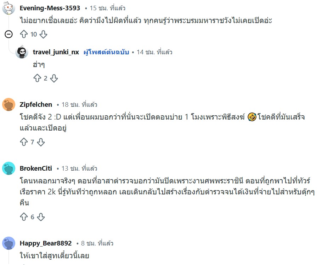Click Evening-Mess-3593's avatar image
This screenshot has width=323, height=265.
pos(9,8)
